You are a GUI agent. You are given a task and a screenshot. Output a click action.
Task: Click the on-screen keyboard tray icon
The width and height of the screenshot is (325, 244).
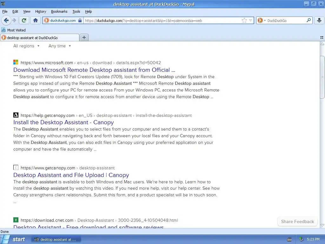(x=289, y=240)
